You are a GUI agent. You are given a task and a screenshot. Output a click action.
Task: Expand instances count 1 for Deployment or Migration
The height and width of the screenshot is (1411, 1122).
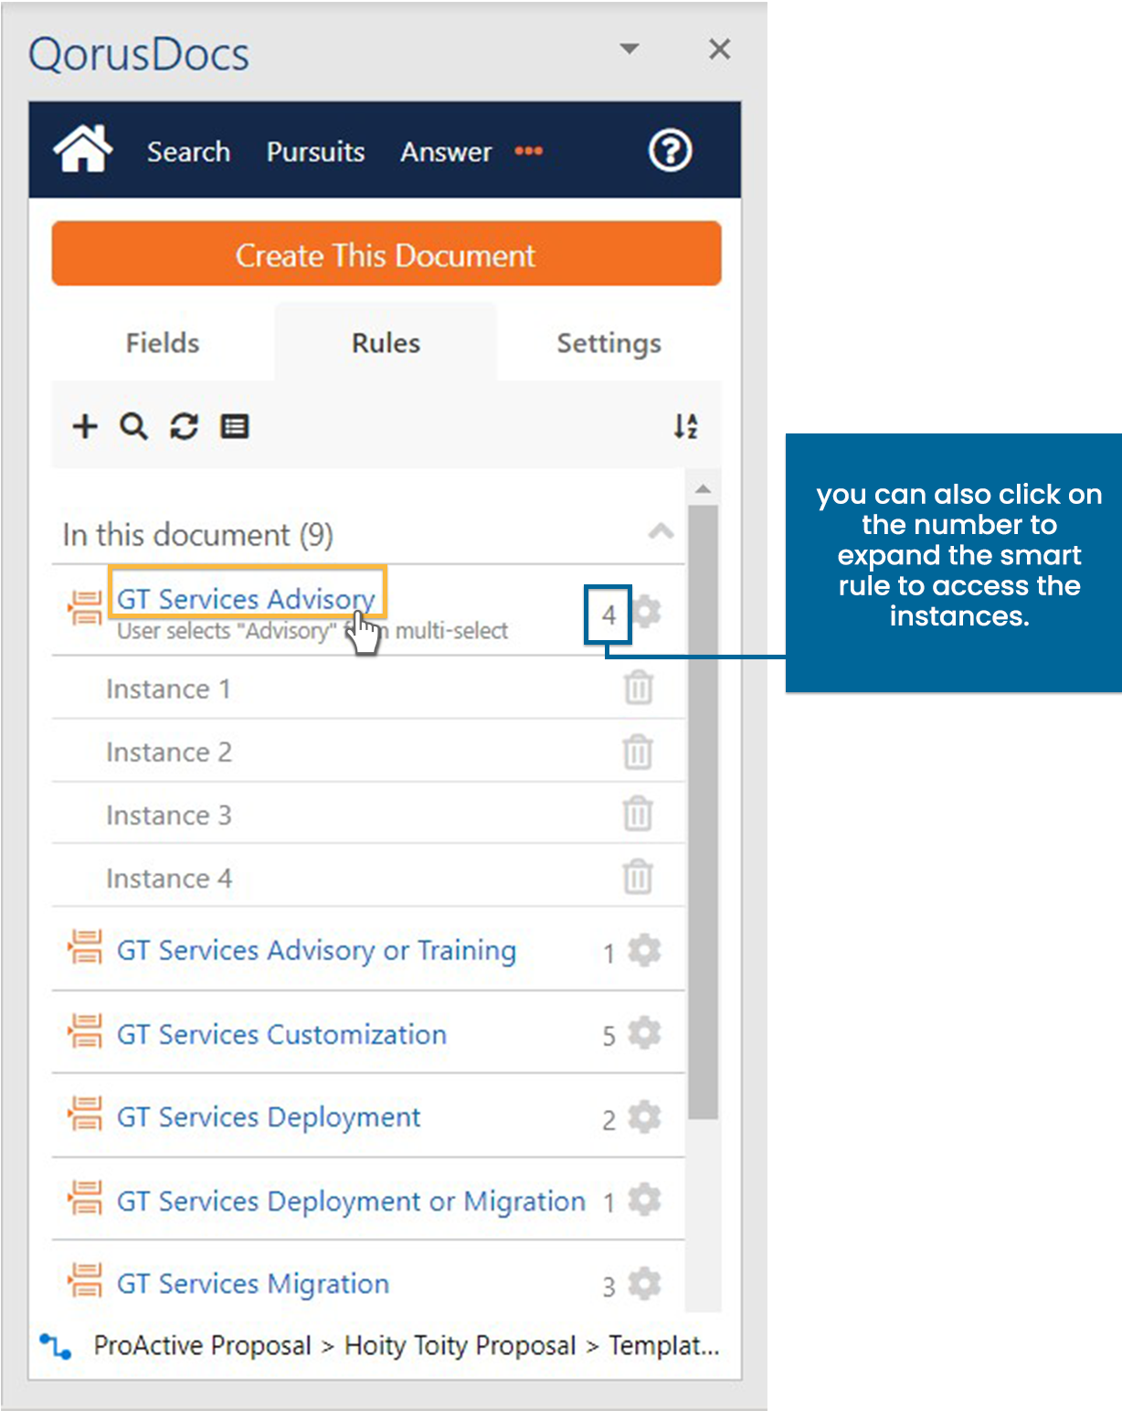click(609, 1203)
